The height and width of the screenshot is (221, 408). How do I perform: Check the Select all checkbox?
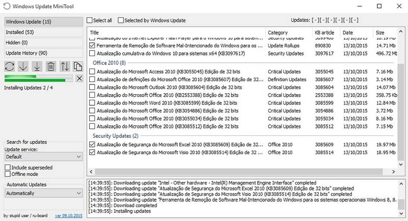pyautogui.click(x=90, y=20)
